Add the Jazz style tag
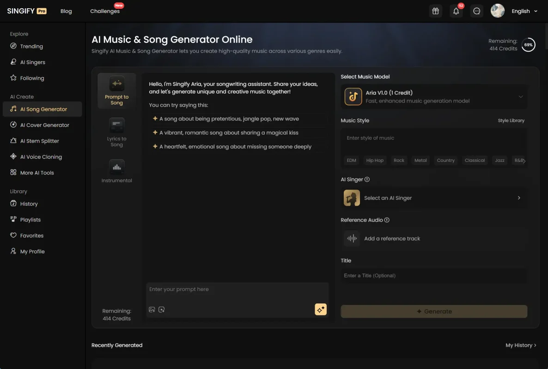This screenshot has height=369, width=548. [x=499, y=161]
